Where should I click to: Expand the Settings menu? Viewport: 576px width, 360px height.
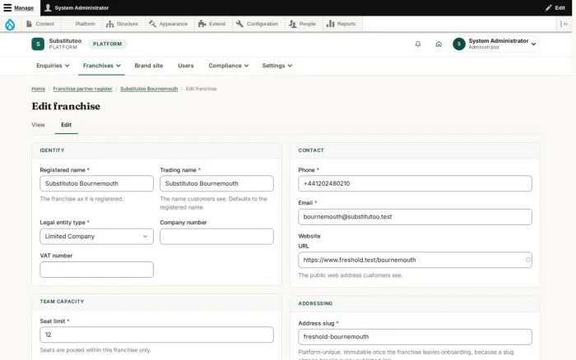tap(277, 65)
